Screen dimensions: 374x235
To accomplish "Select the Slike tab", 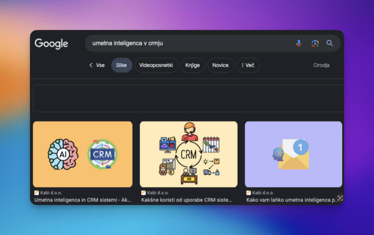I will (x=122, y=65).
